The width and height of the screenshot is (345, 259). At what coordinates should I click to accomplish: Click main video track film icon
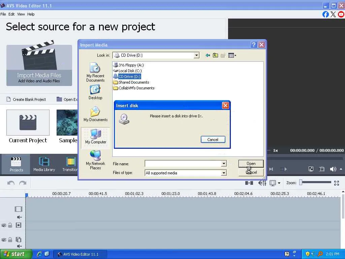point(19,209)
